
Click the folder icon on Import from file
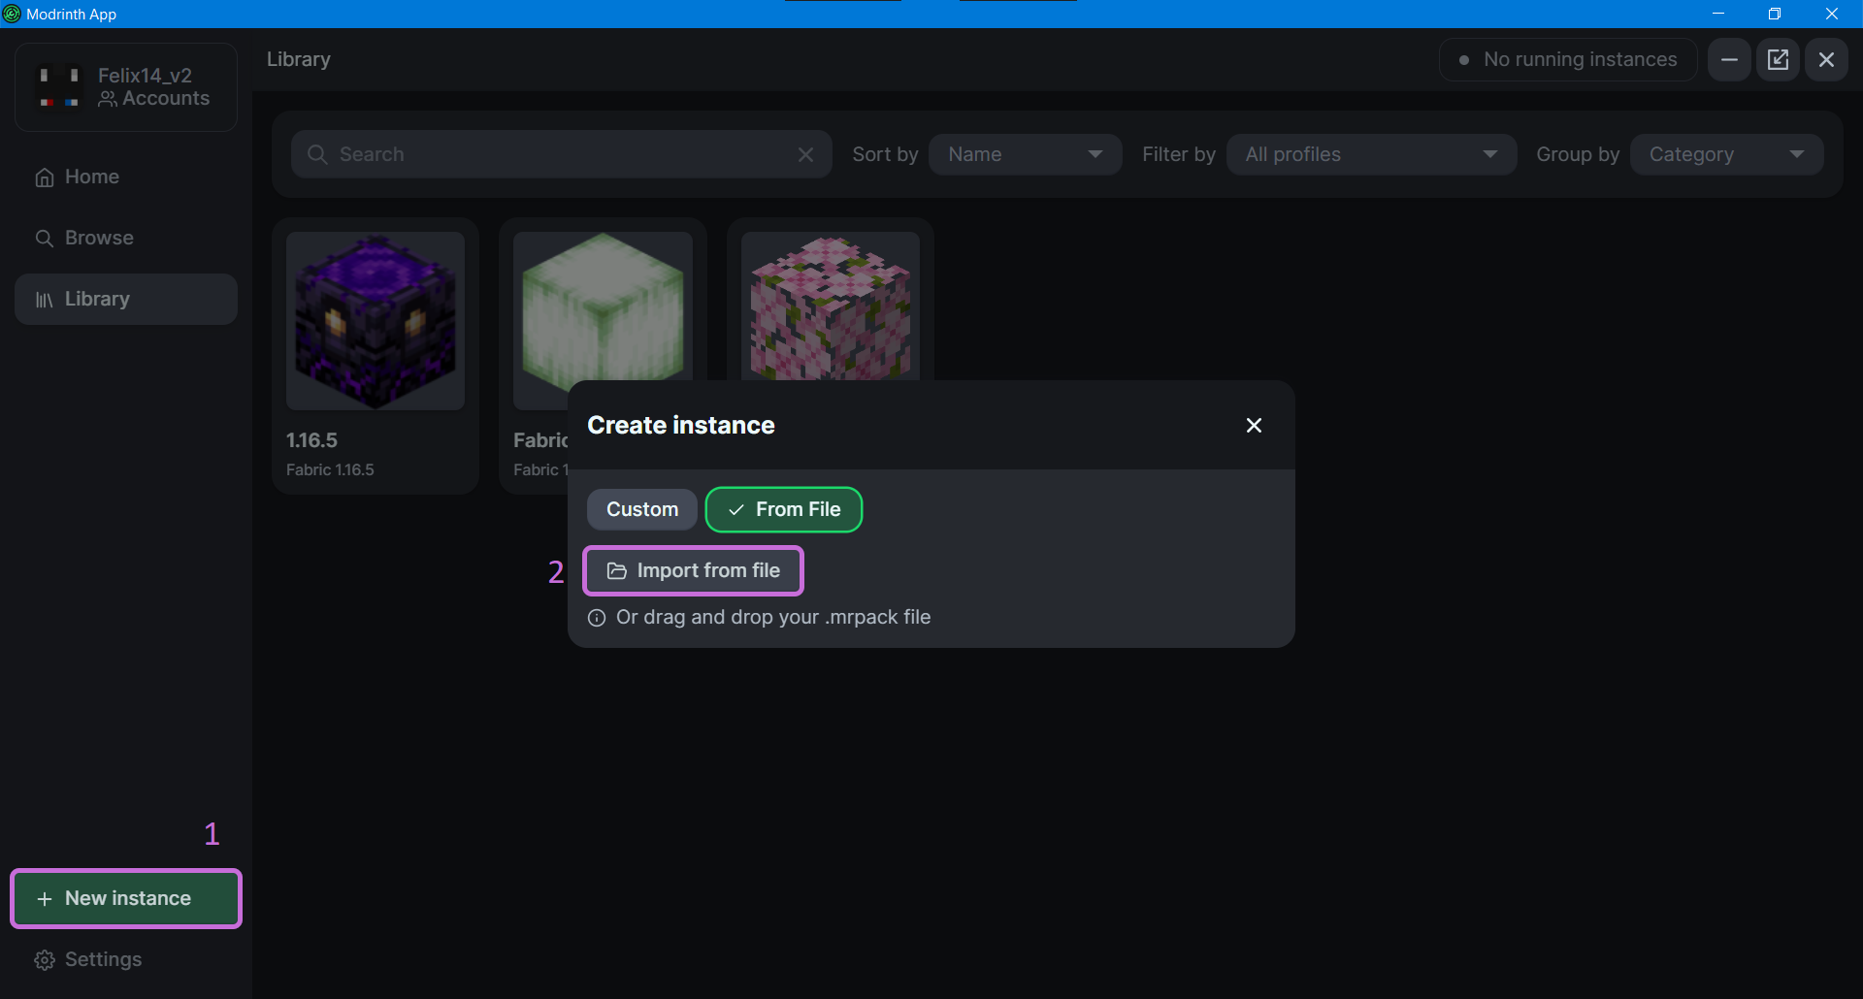(617, 571)
